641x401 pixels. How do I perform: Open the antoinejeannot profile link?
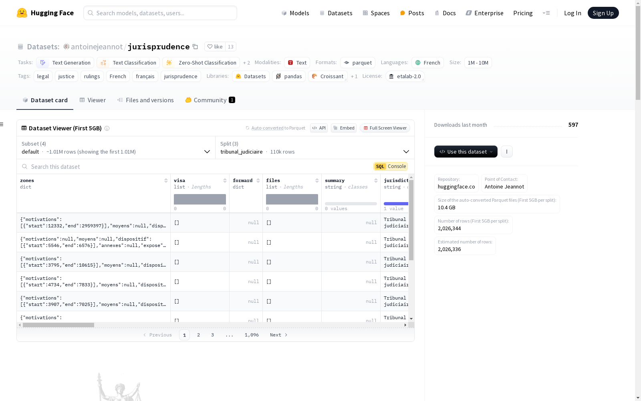[x=97, y=47]
